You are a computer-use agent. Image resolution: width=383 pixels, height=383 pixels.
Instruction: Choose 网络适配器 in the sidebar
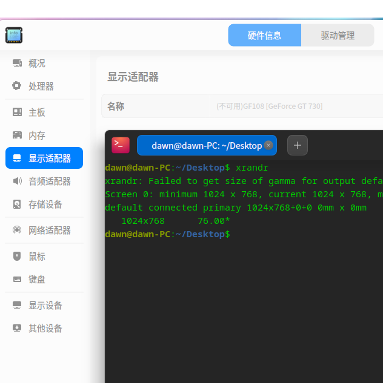(50, 231)
